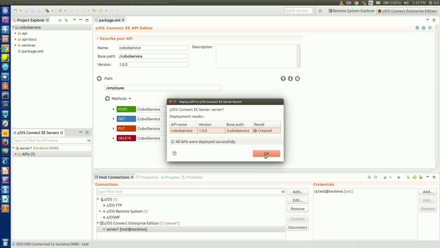Expand the PUT method row
Image resolution: width=440 pixels, height=248 pixels.
[113, 128]
